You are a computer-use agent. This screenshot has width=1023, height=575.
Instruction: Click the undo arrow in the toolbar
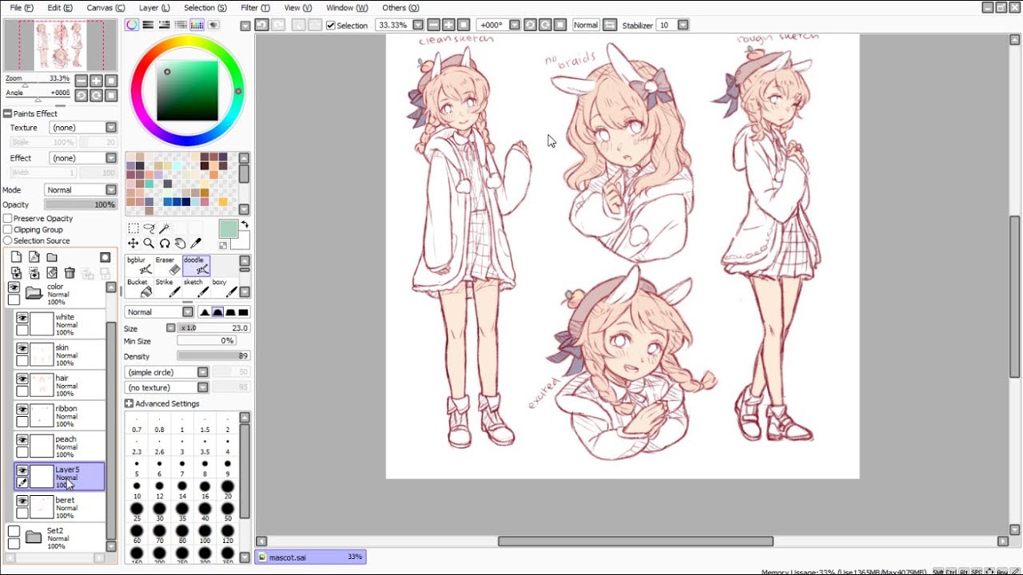click(x=261, y=25)
